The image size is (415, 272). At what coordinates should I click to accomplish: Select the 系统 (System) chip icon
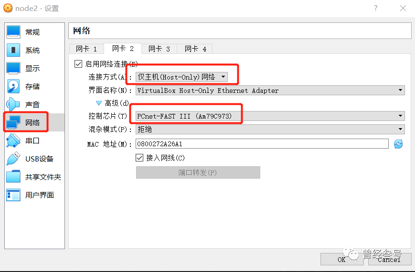[x=13, y=50]
